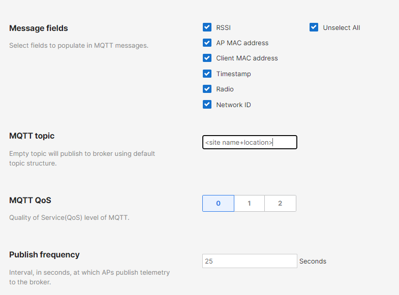Click the "Client MAC address" label text
Screen dimensions: 399x295
point(247,58)
